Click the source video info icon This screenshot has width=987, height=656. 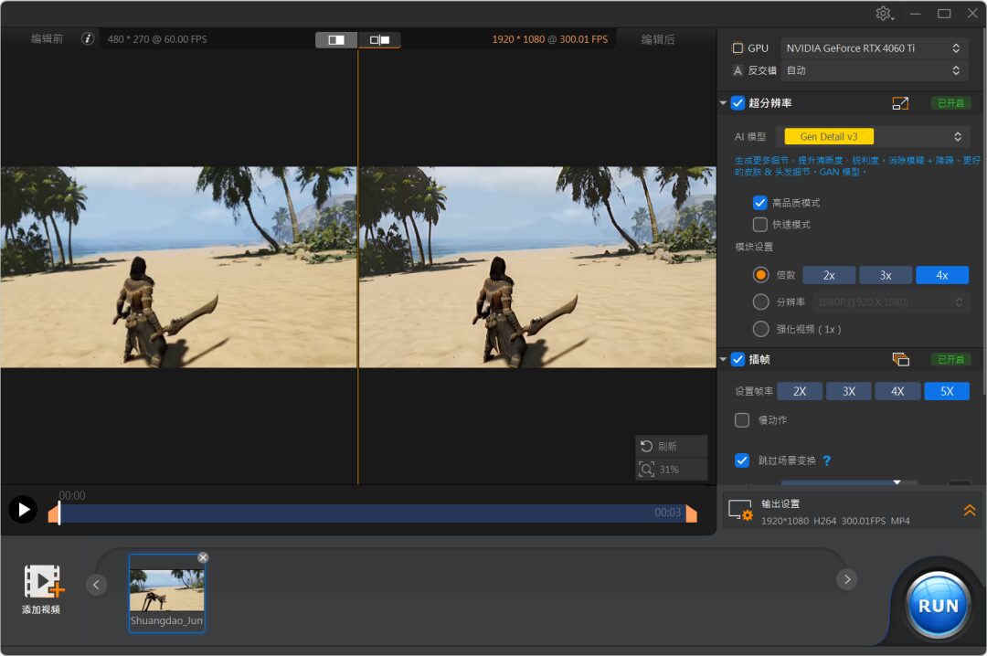(x=88, y=38)
